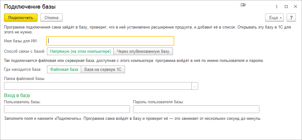Choose База на сервере 1С location
The height and width of the screenshot is (140, 302).
103,70
